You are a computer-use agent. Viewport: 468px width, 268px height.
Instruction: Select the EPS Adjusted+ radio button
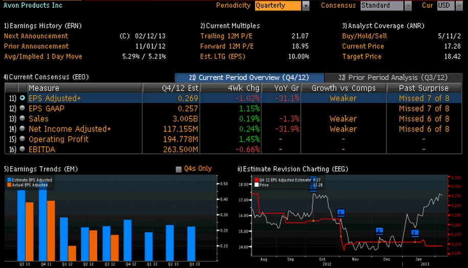(x=22, y=98)
